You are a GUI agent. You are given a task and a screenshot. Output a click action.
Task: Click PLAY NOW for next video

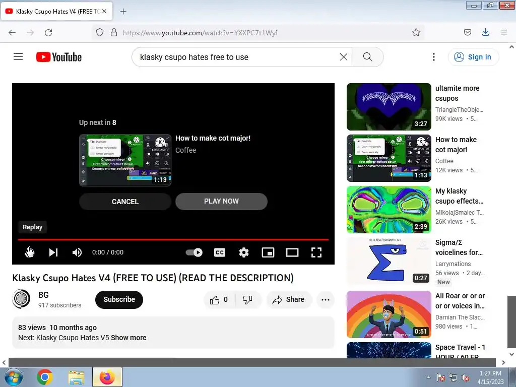click(x=221, y=202)
